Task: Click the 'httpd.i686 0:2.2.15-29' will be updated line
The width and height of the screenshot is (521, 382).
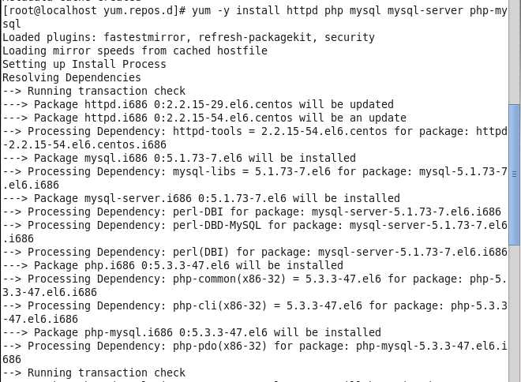Action: (x=197, y=104)
